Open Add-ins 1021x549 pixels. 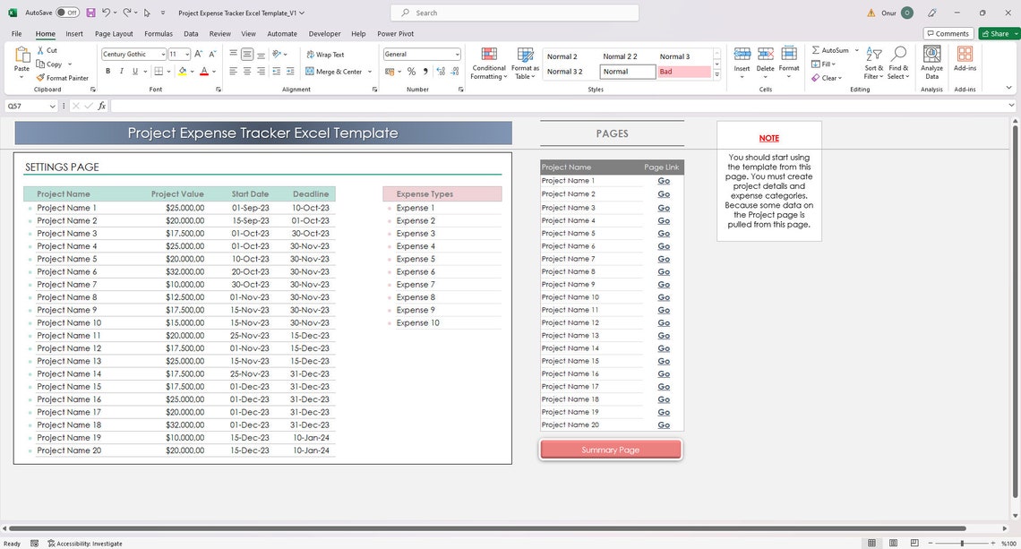pos(965,58)
